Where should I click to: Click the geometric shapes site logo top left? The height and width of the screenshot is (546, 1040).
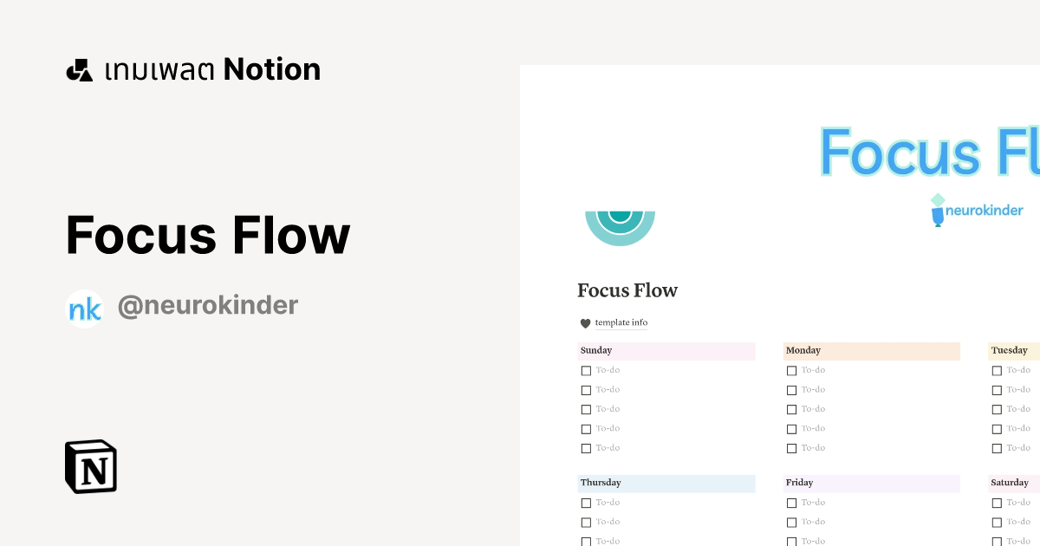(x=81, y=69)
